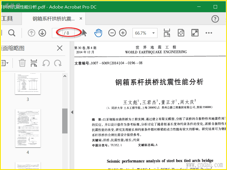Click the keywords line 拱桥;抗震性能
The height and width of the screenshot is (170, 227).
point(121,140)
